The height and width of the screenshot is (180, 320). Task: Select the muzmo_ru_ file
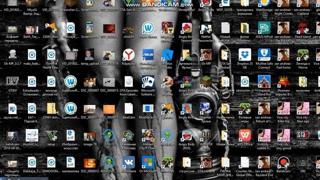pos(32,135)
